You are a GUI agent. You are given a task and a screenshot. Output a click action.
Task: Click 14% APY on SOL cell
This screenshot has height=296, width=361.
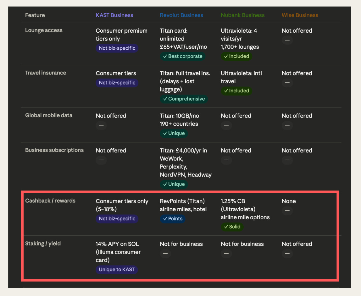tap(118, 252)
